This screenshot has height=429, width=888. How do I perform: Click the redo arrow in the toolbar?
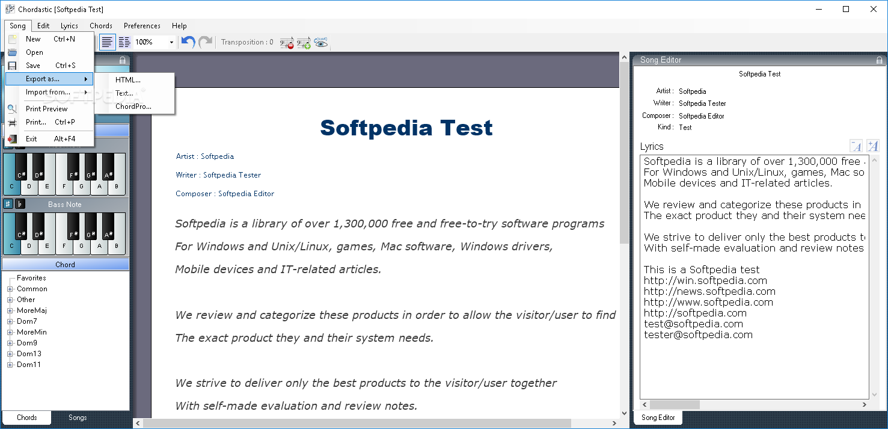[x=206, y=42]
